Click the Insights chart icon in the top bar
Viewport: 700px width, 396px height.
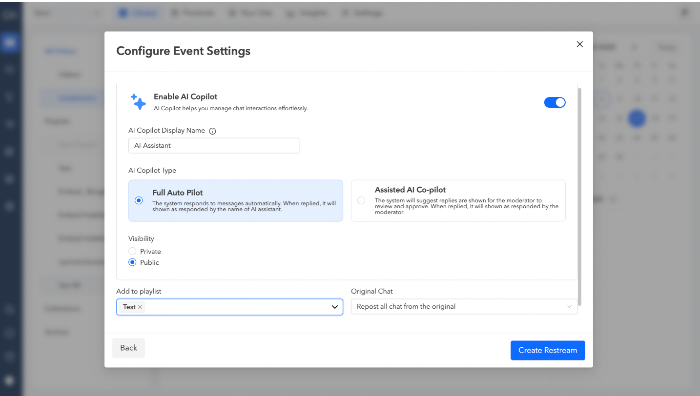pyautogui.click(x=290, y=13)
